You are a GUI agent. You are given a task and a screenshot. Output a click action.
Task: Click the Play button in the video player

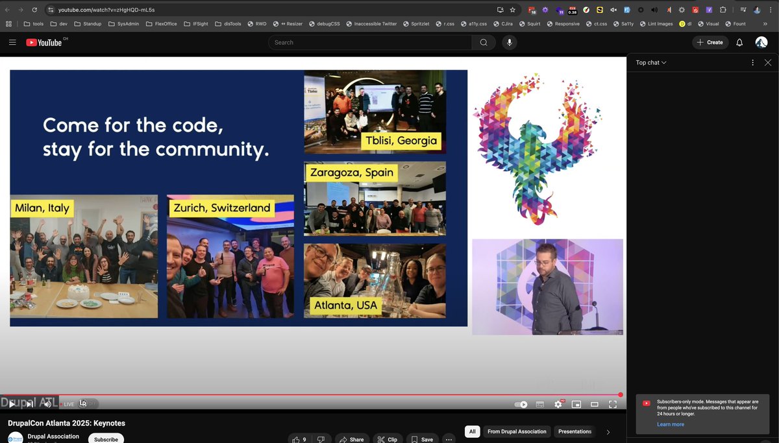click(12, 403)
